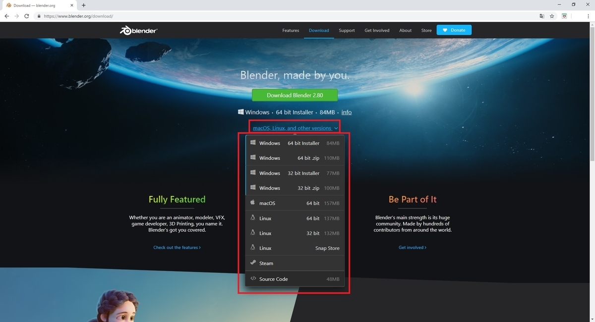
Task: Open the Support navigation item
Action: (x=347, y=30)
